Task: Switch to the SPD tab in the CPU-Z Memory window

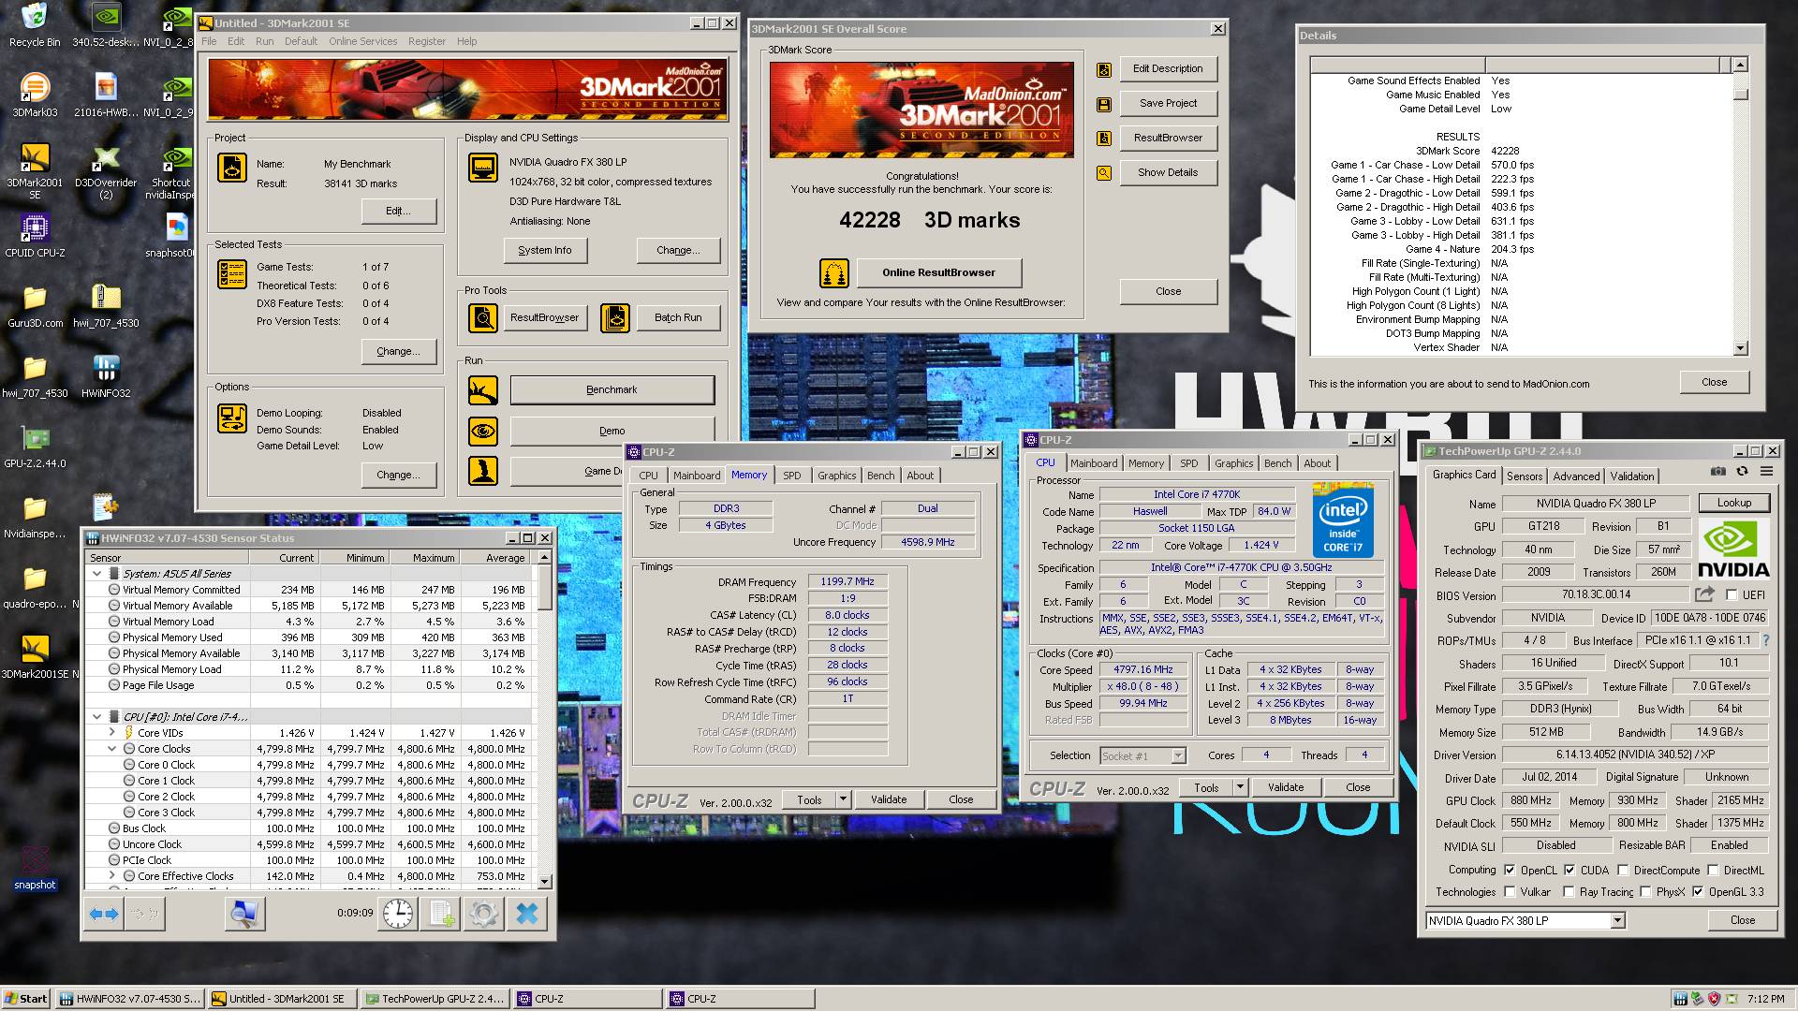Action: pos(791,476)
